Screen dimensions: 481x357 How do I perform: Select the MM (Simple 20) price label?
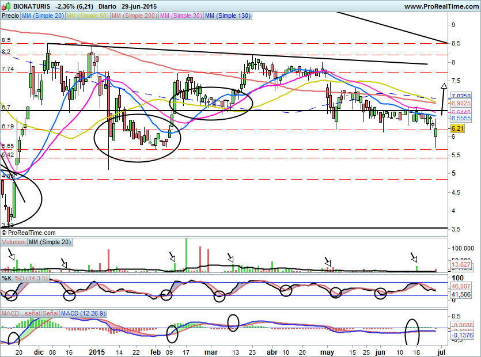tap(43, 16)
